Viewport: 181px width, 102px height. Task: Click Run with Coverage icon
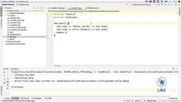[162, 5]
